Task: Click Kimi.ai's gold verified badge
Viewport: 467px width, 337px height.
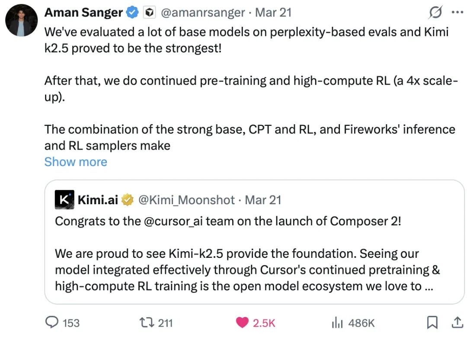Action: click(127, 200)
